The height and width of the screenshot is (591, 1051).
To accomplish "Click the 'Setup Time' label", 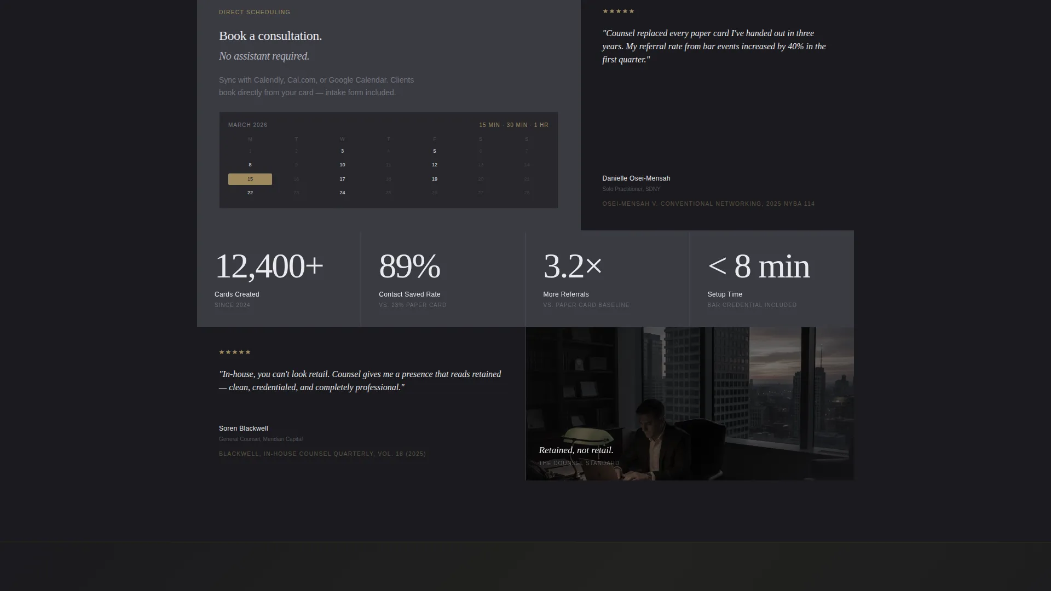I will point(725,294).
